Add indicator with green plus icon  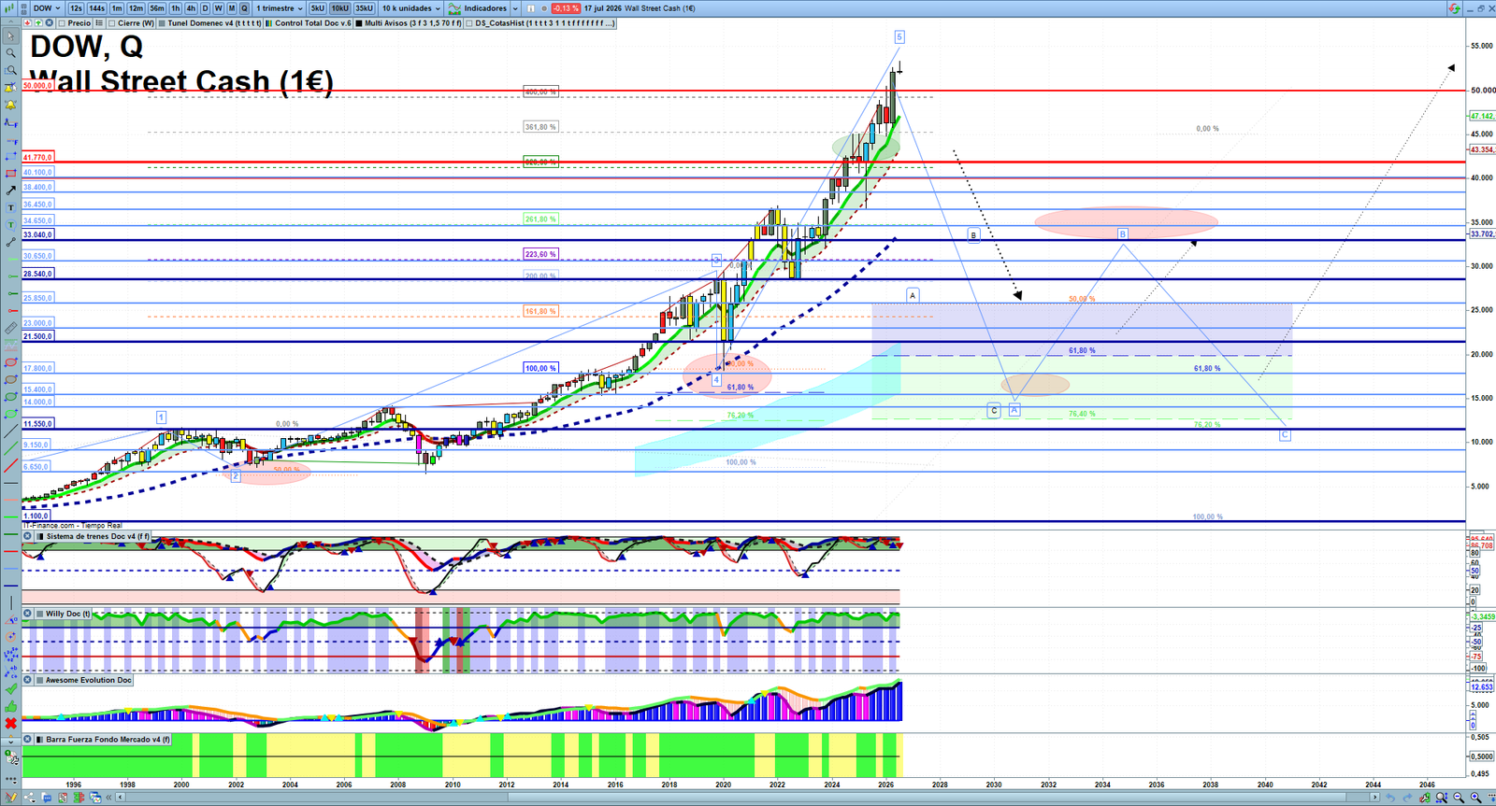[38, 22]
